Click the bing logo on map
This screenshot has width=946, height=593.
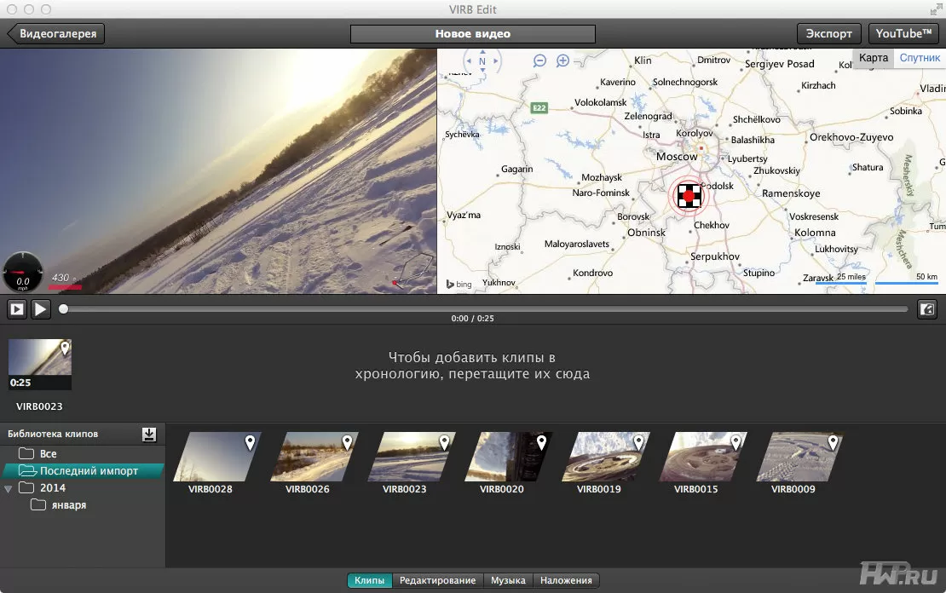459,284
